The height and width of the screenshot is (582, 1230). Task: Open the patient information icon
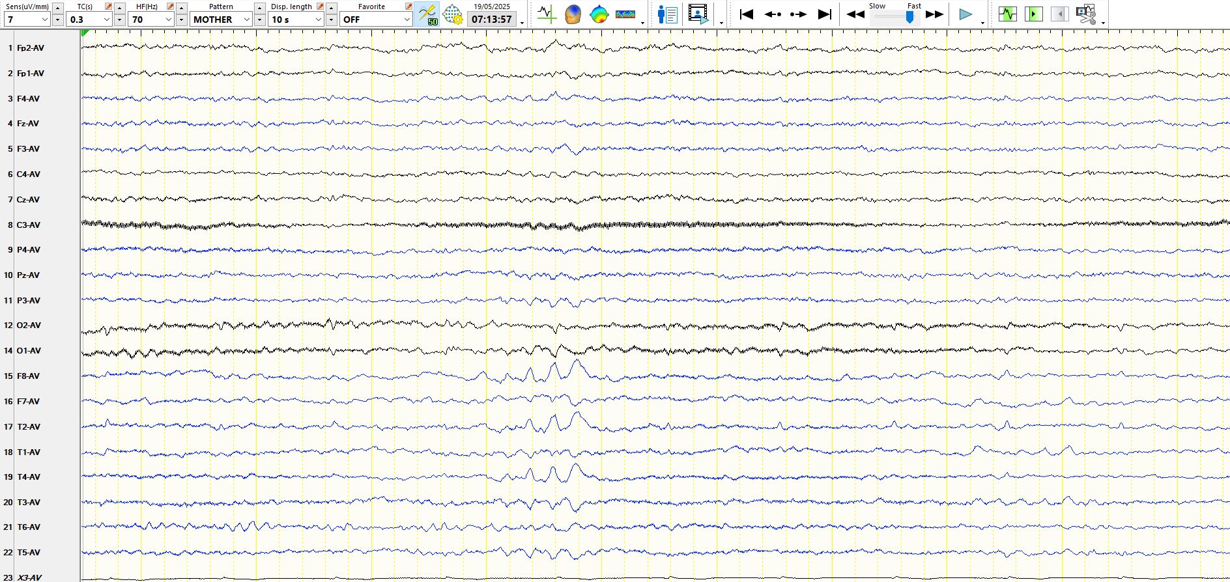click(667, 14)
